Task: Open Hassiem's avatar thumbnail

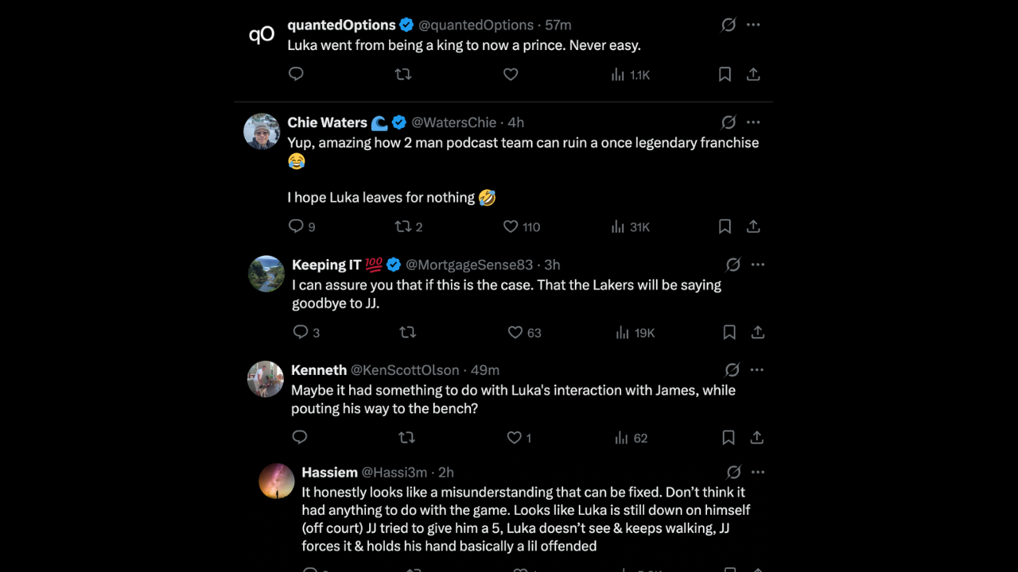Action: click(x=276, y=481)
